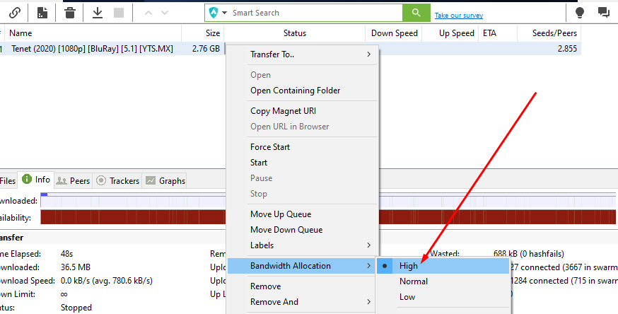
Task: Click the create new torrent file icon
Action: tap(42, 13)
